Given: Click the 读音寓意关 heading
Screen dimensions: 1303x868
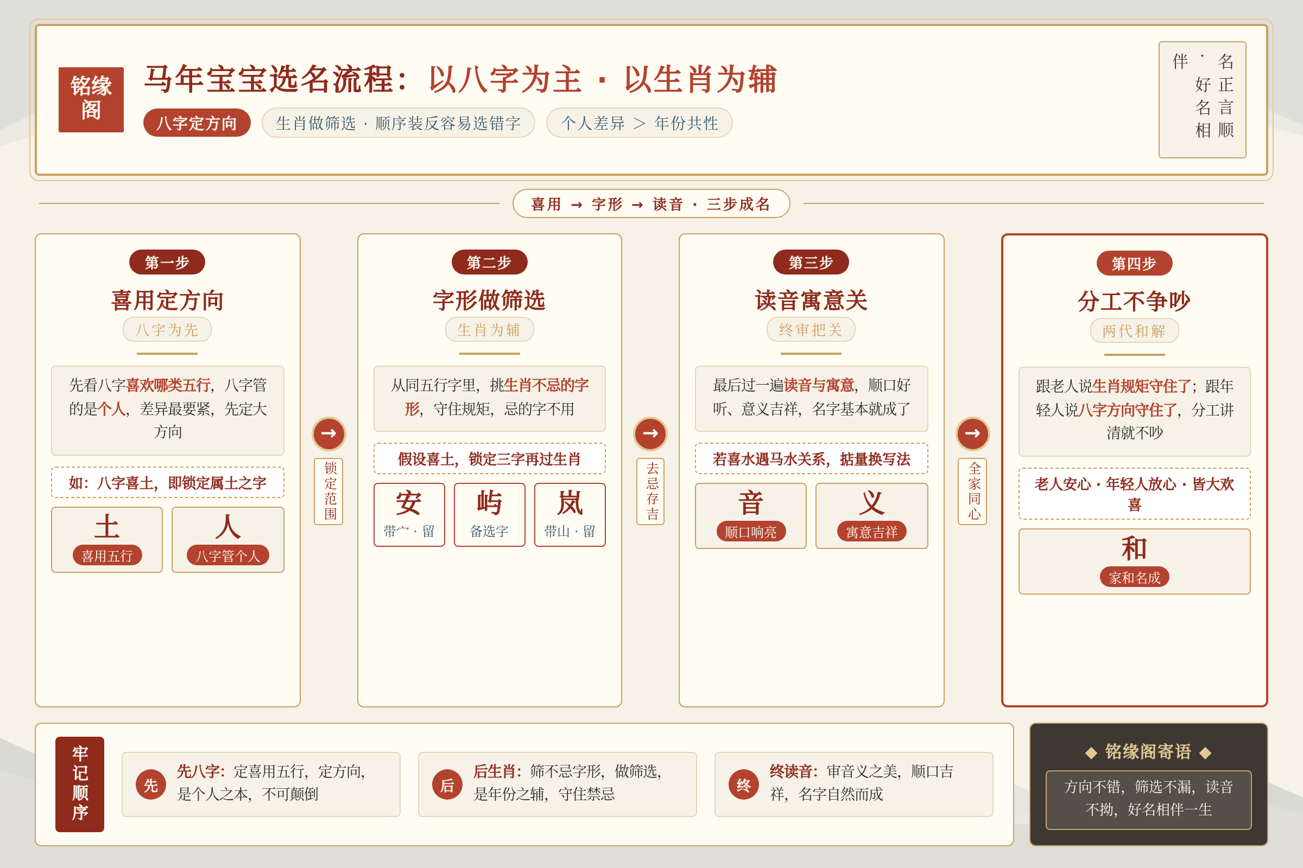Looking at the screenshot, I should click(811, 300).
